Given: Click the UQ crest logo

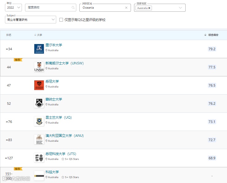Looking at the screenshot, I should 39,121.
